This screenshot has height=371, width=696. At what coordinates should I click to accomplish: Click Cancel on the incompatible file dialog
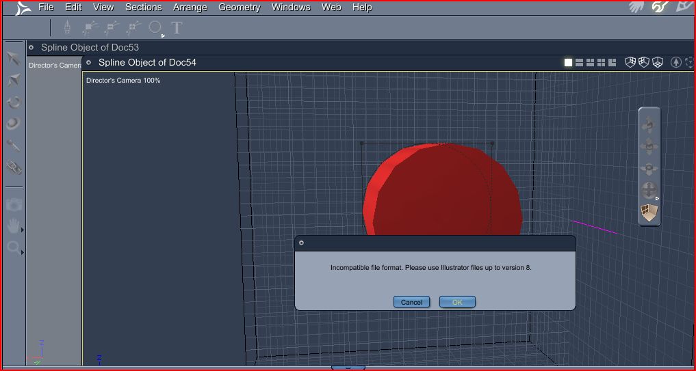[411, 302]
